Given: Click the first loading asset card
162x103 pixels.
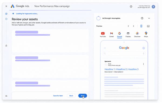Looking at the screenshot, I should tap(50, 41).
